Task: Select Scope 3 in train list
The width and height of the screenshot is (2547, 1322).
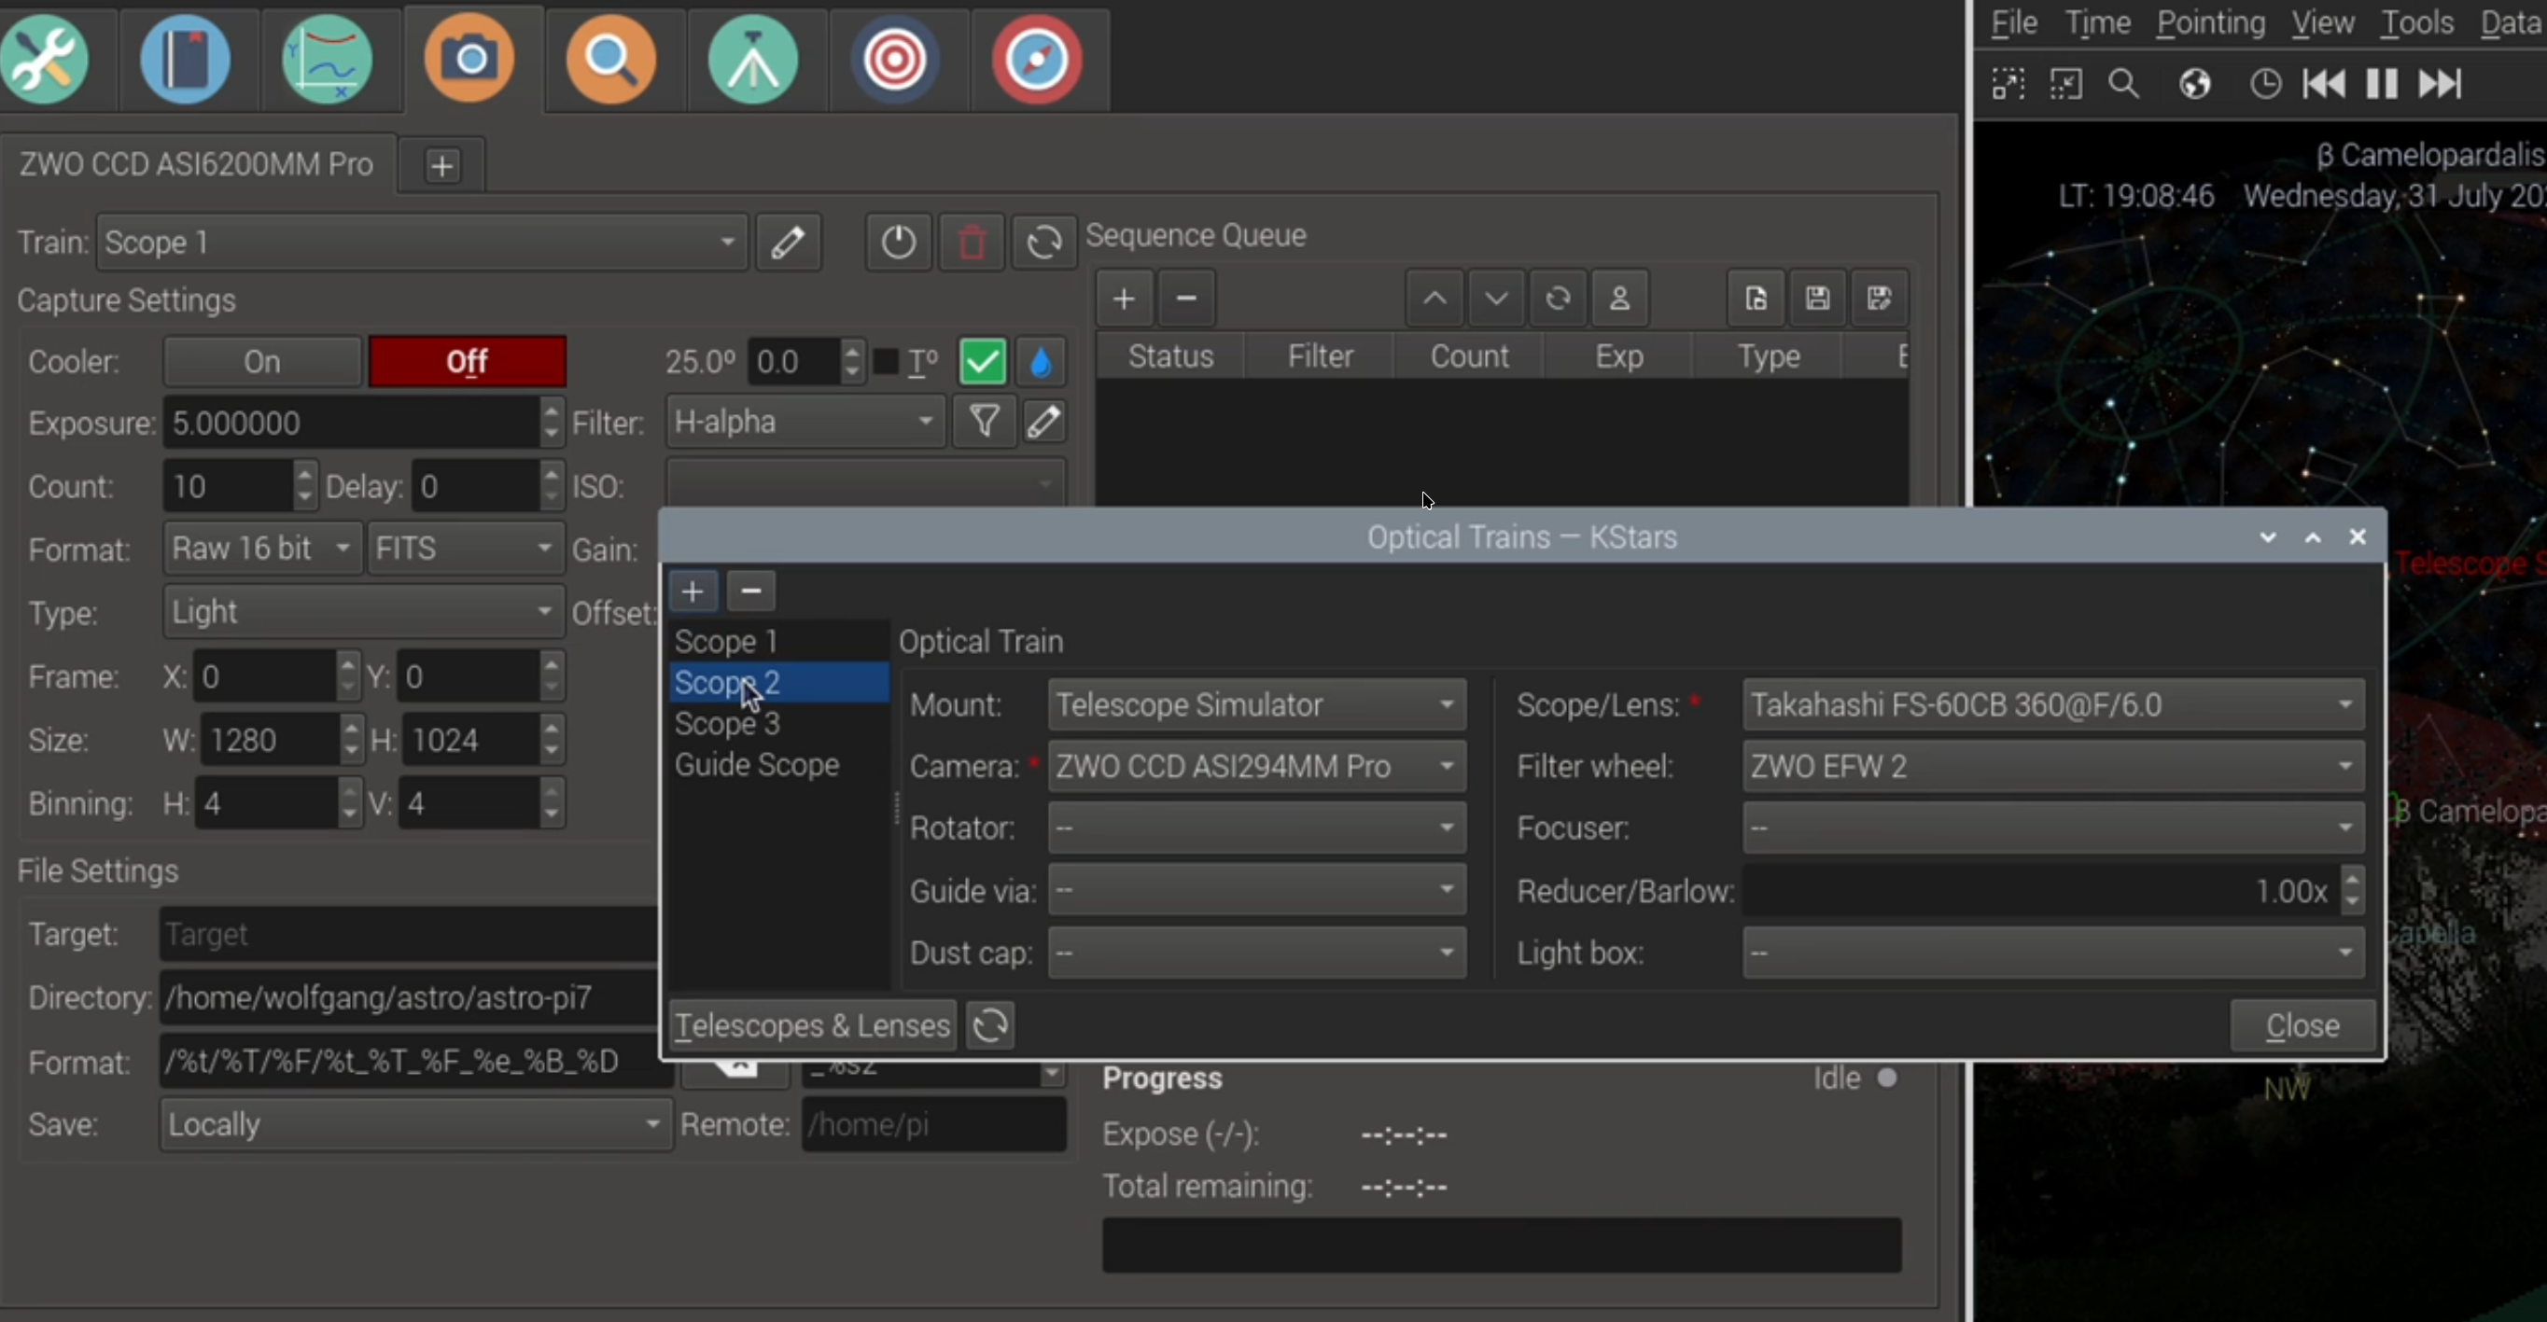Action: tap(728, 724)
